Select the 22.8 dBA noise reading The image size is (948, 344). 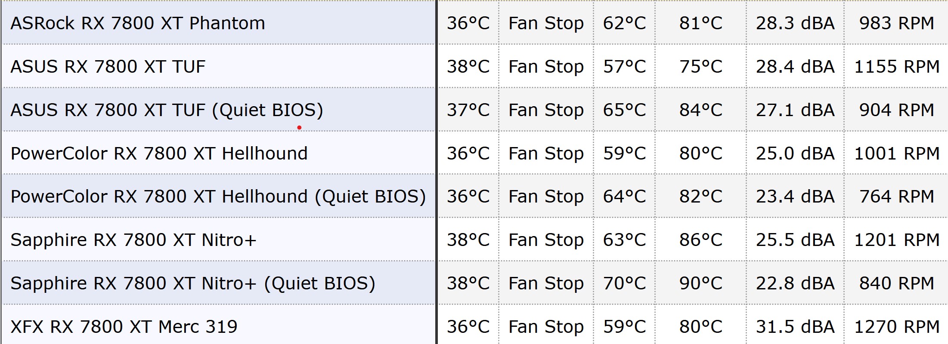pyautogui.click(x=795, y=283)
